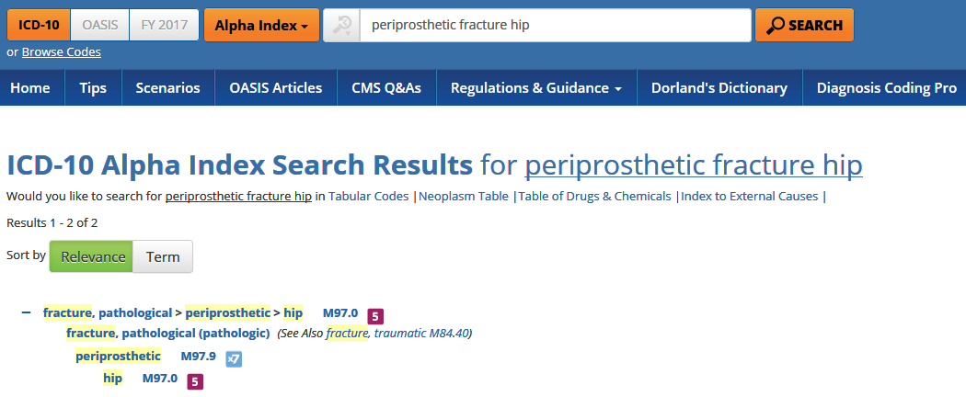Click the purple 5 badge next to fracture result
The height and width of the screenshot is (397, 966).
[374, 316]
